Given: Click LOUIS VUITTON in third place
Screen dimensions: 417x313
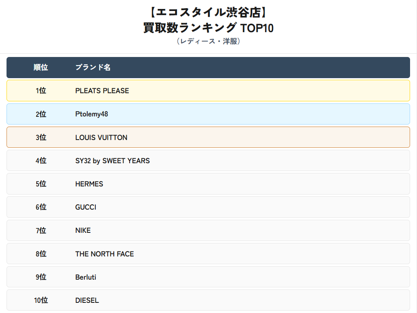Looking at the screenshot, I should click(x=101, y=138).
